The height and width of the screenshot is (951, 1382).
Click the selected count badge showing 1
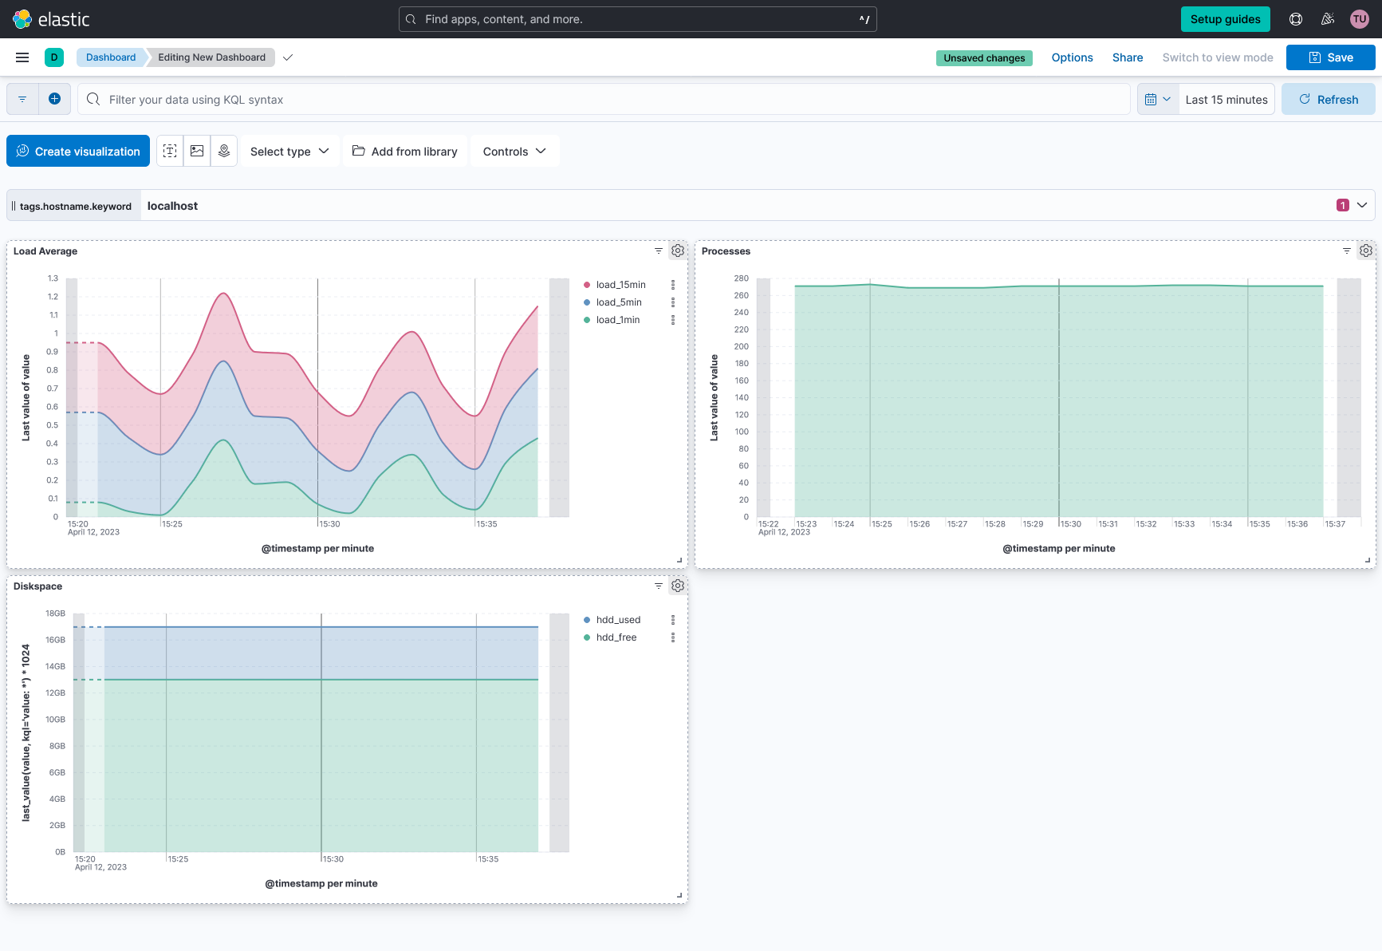click(1342, 205)
